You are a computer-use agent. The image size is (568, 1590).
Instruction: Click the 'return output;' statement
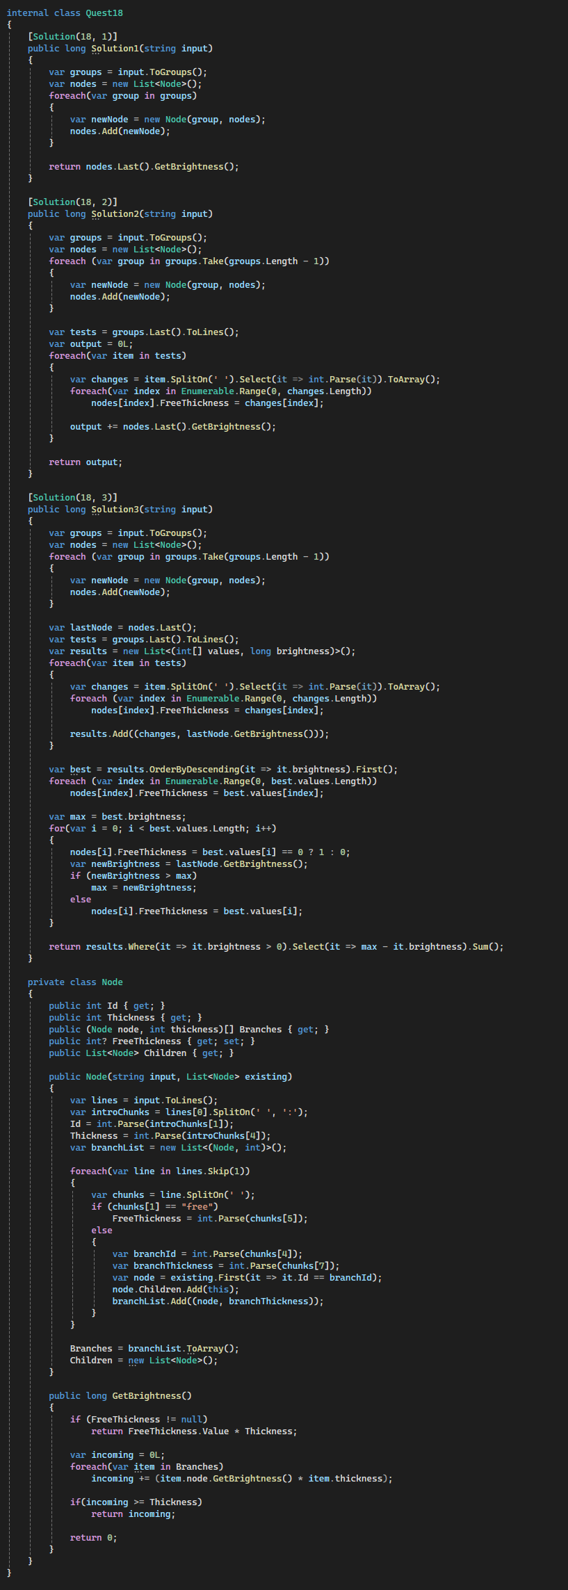tap(86, 462)
